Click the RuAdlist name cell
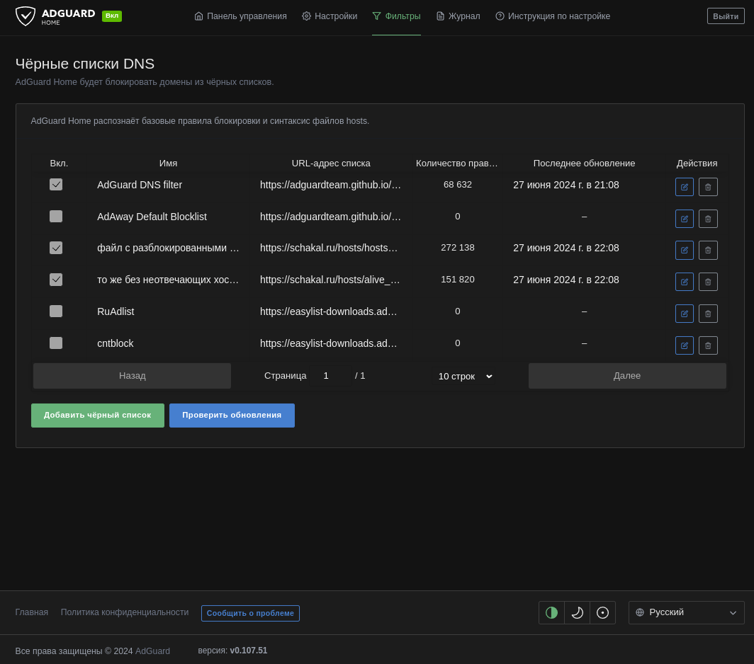This screenshot has height=664, width=754. click(116, 311)
